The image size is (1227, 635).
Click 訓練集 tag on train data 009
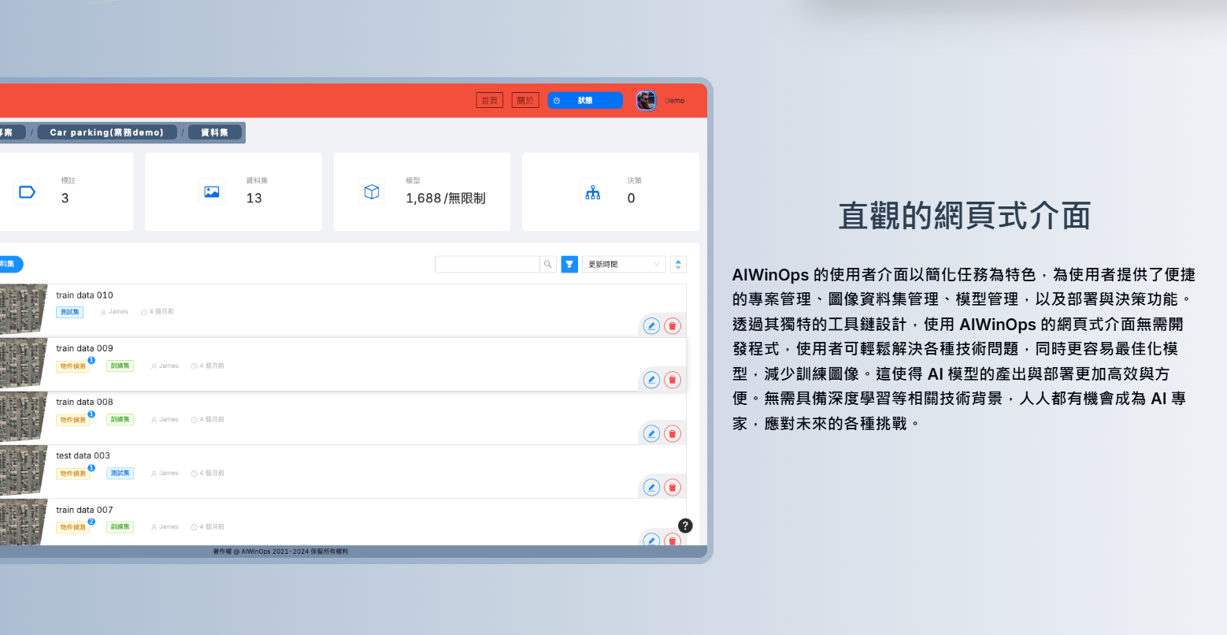pyautogui.click(x=120, y=366)
